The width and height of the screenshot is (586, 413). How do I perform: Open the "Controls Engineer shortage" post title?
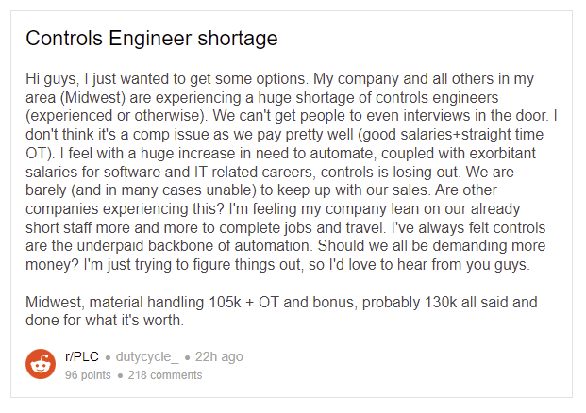(151, 40)
